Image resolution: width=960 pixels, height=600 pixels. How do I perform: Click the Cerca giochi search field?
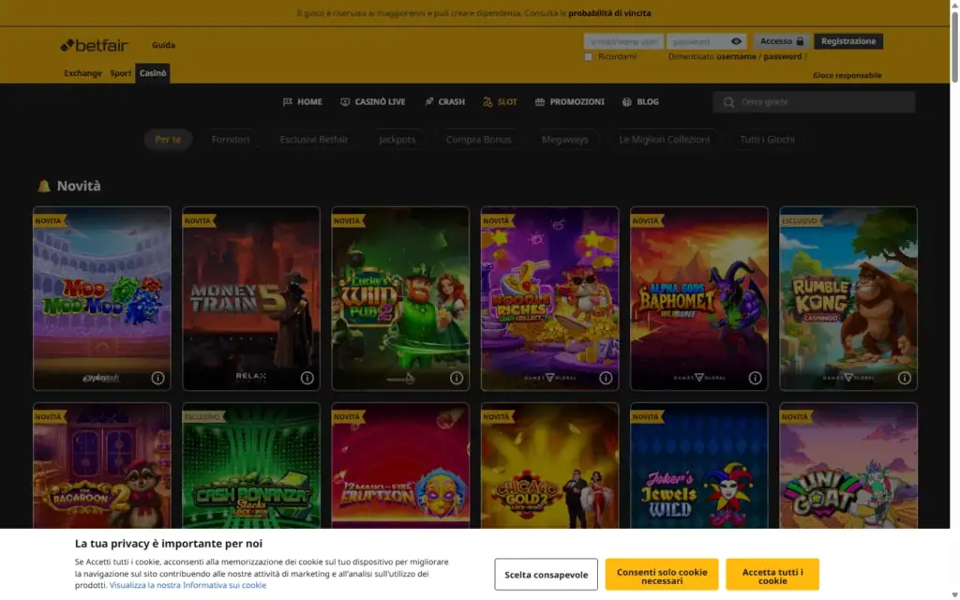point(815,102)
